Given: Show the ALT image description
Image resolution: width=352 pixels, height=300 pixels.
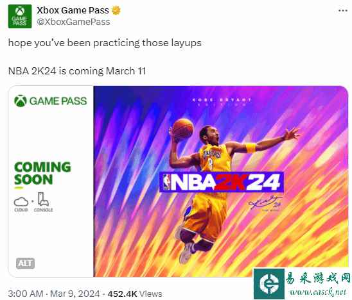Looking at the screenshot, I should coord(25,263).
